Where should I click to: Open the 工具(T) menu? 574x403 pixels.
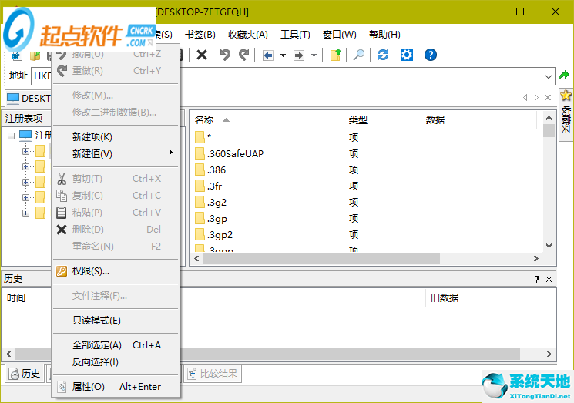[x=295, y=34]
